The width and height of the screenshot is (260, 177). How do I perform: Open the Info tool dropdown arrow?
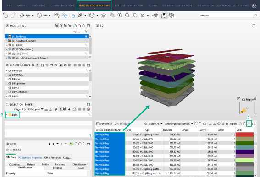(50, 15)
